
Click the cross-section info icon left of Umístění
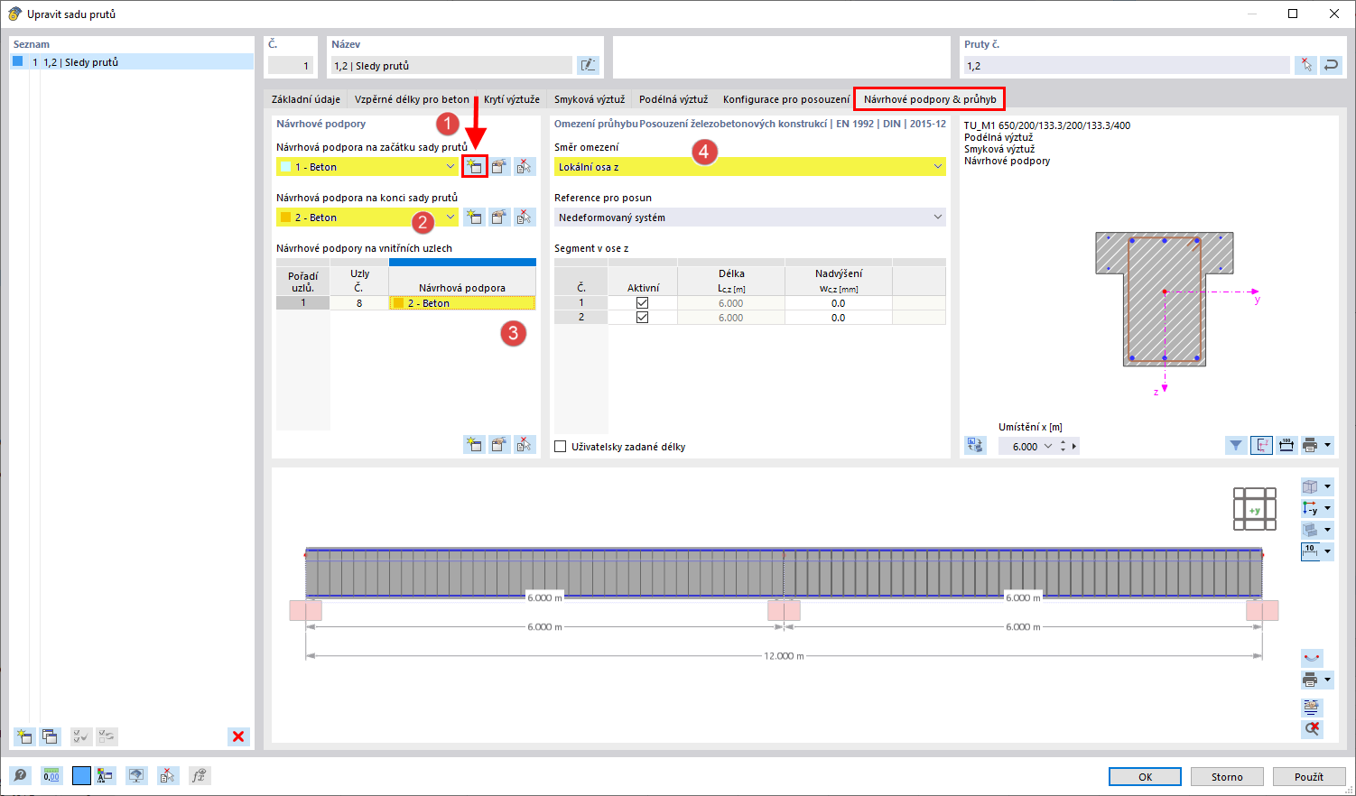click(x=975, y=445)
